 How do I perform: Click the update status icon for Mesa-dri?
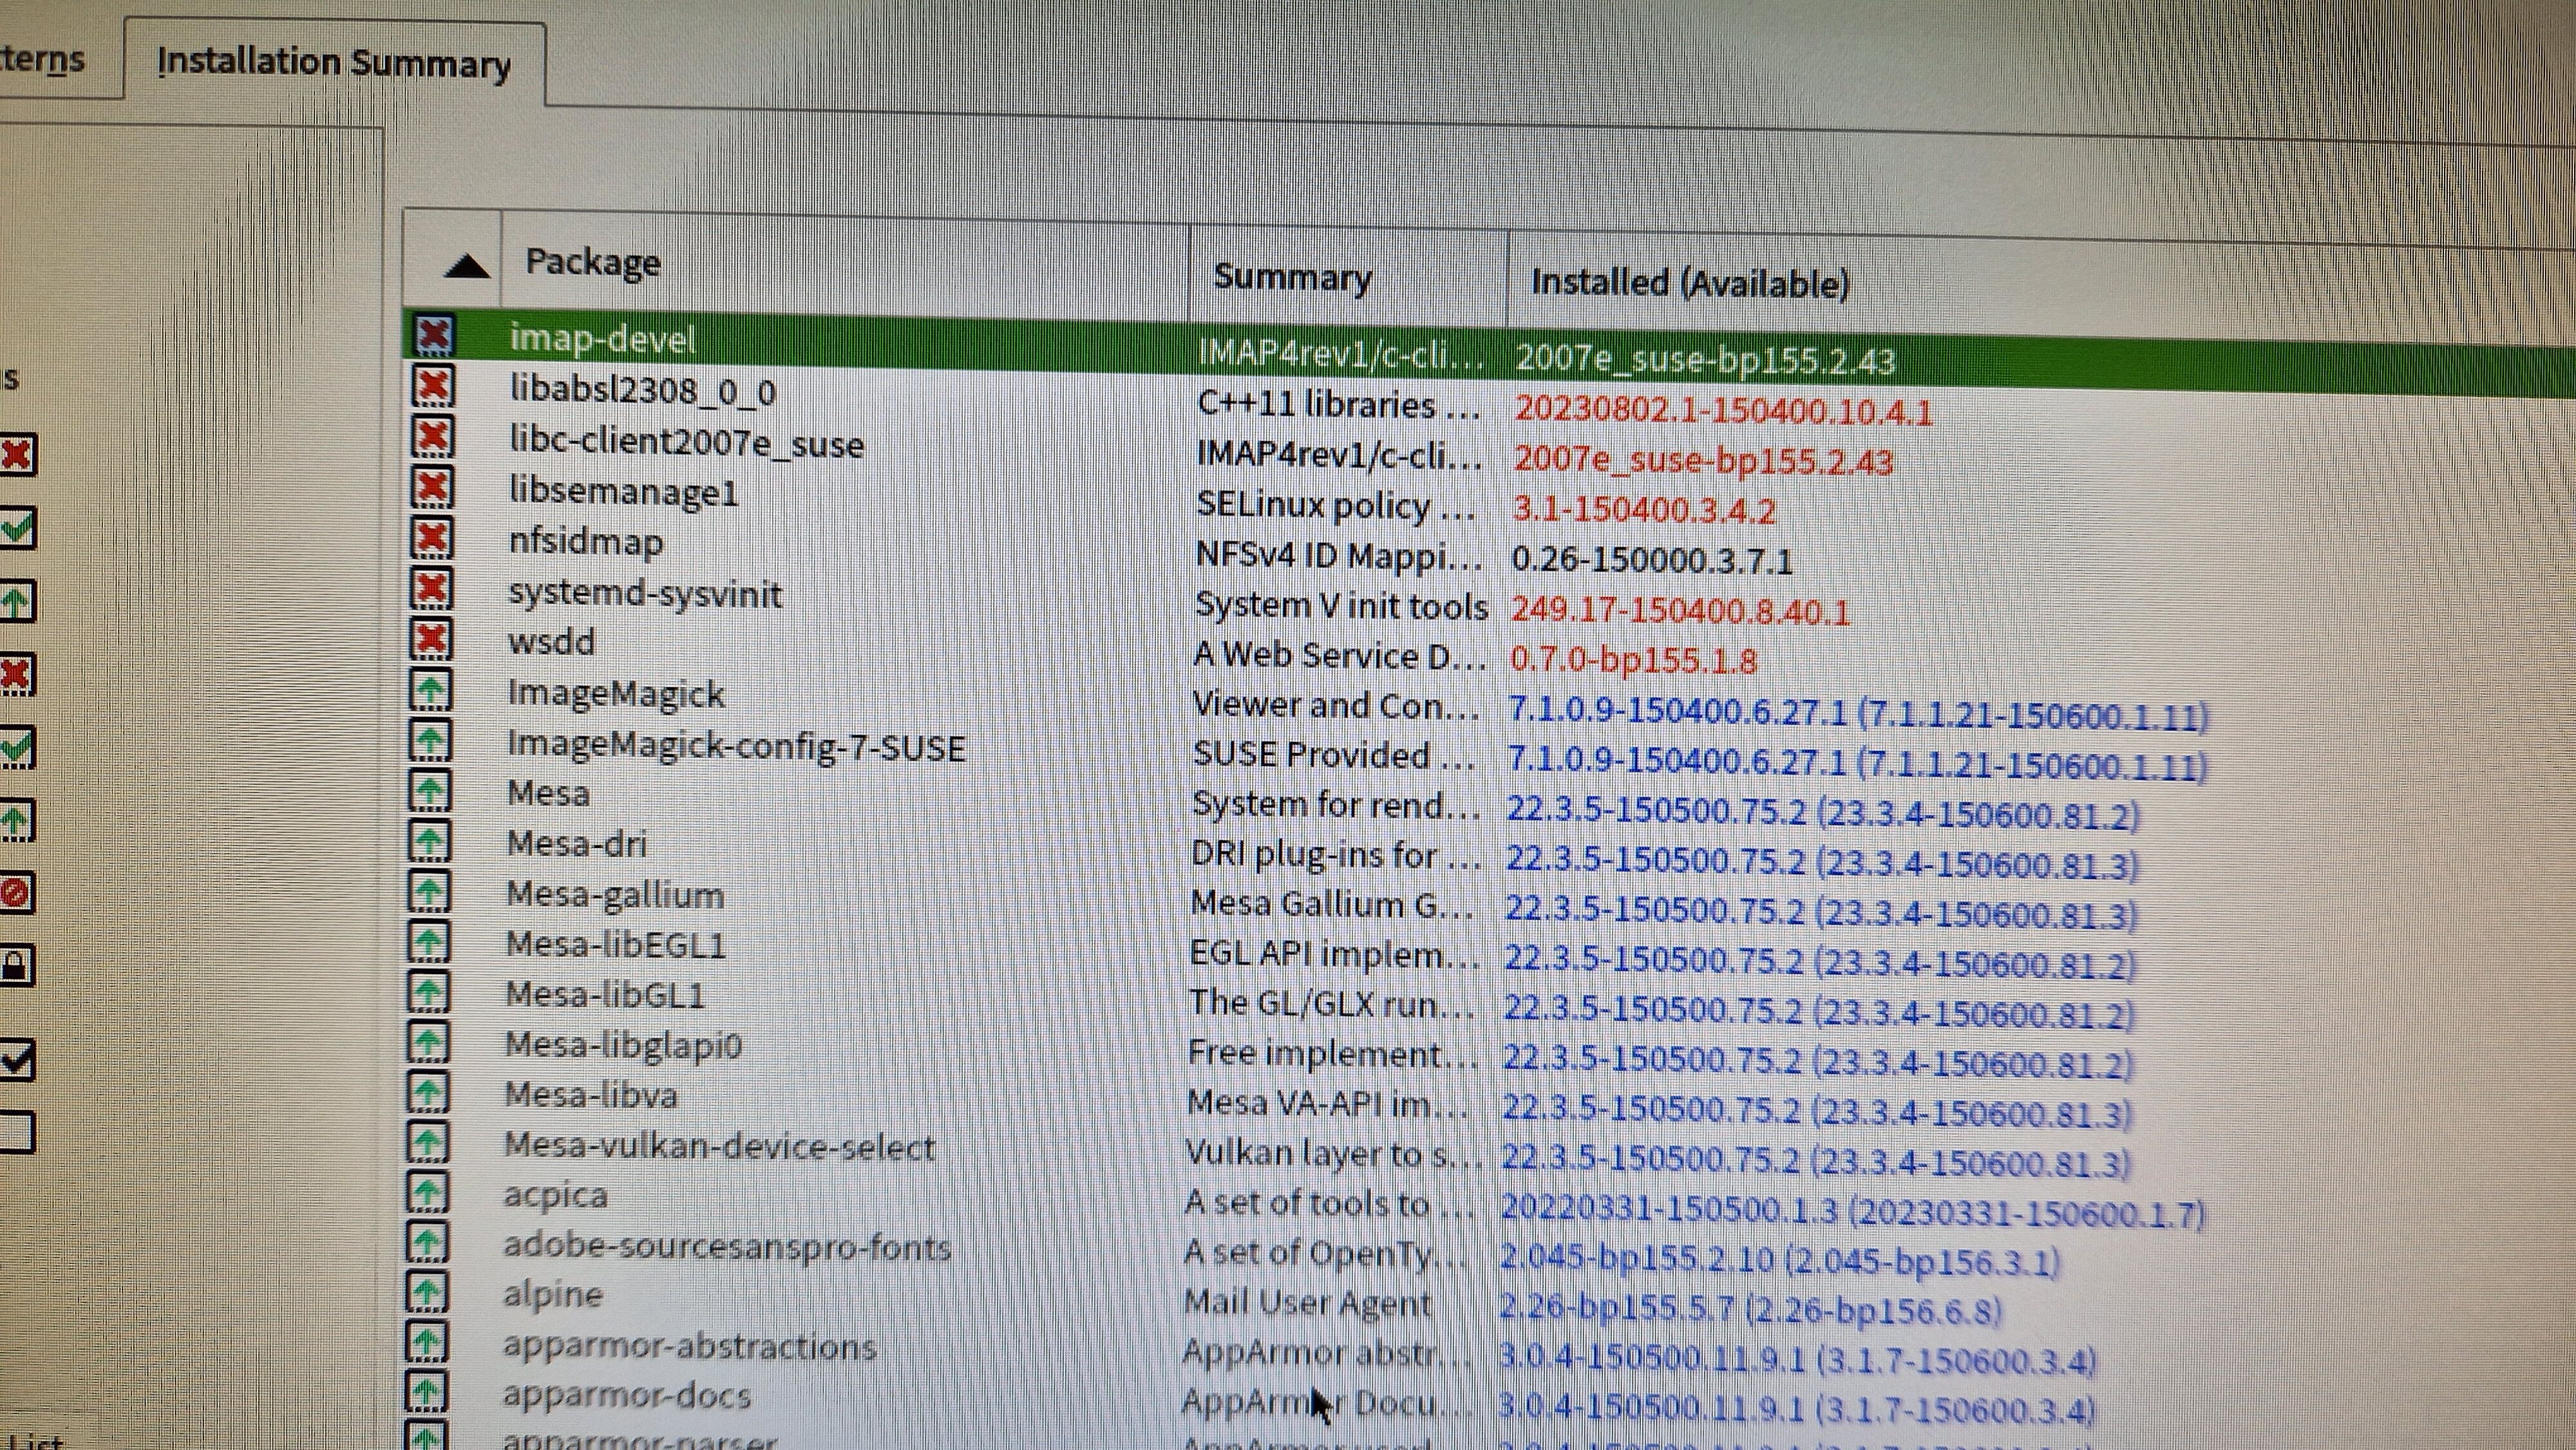[x=430, y=841]
